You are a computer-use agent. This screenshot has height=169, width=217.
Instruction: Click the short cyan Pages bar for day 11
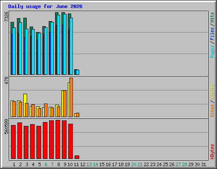(x=78, y=72)
